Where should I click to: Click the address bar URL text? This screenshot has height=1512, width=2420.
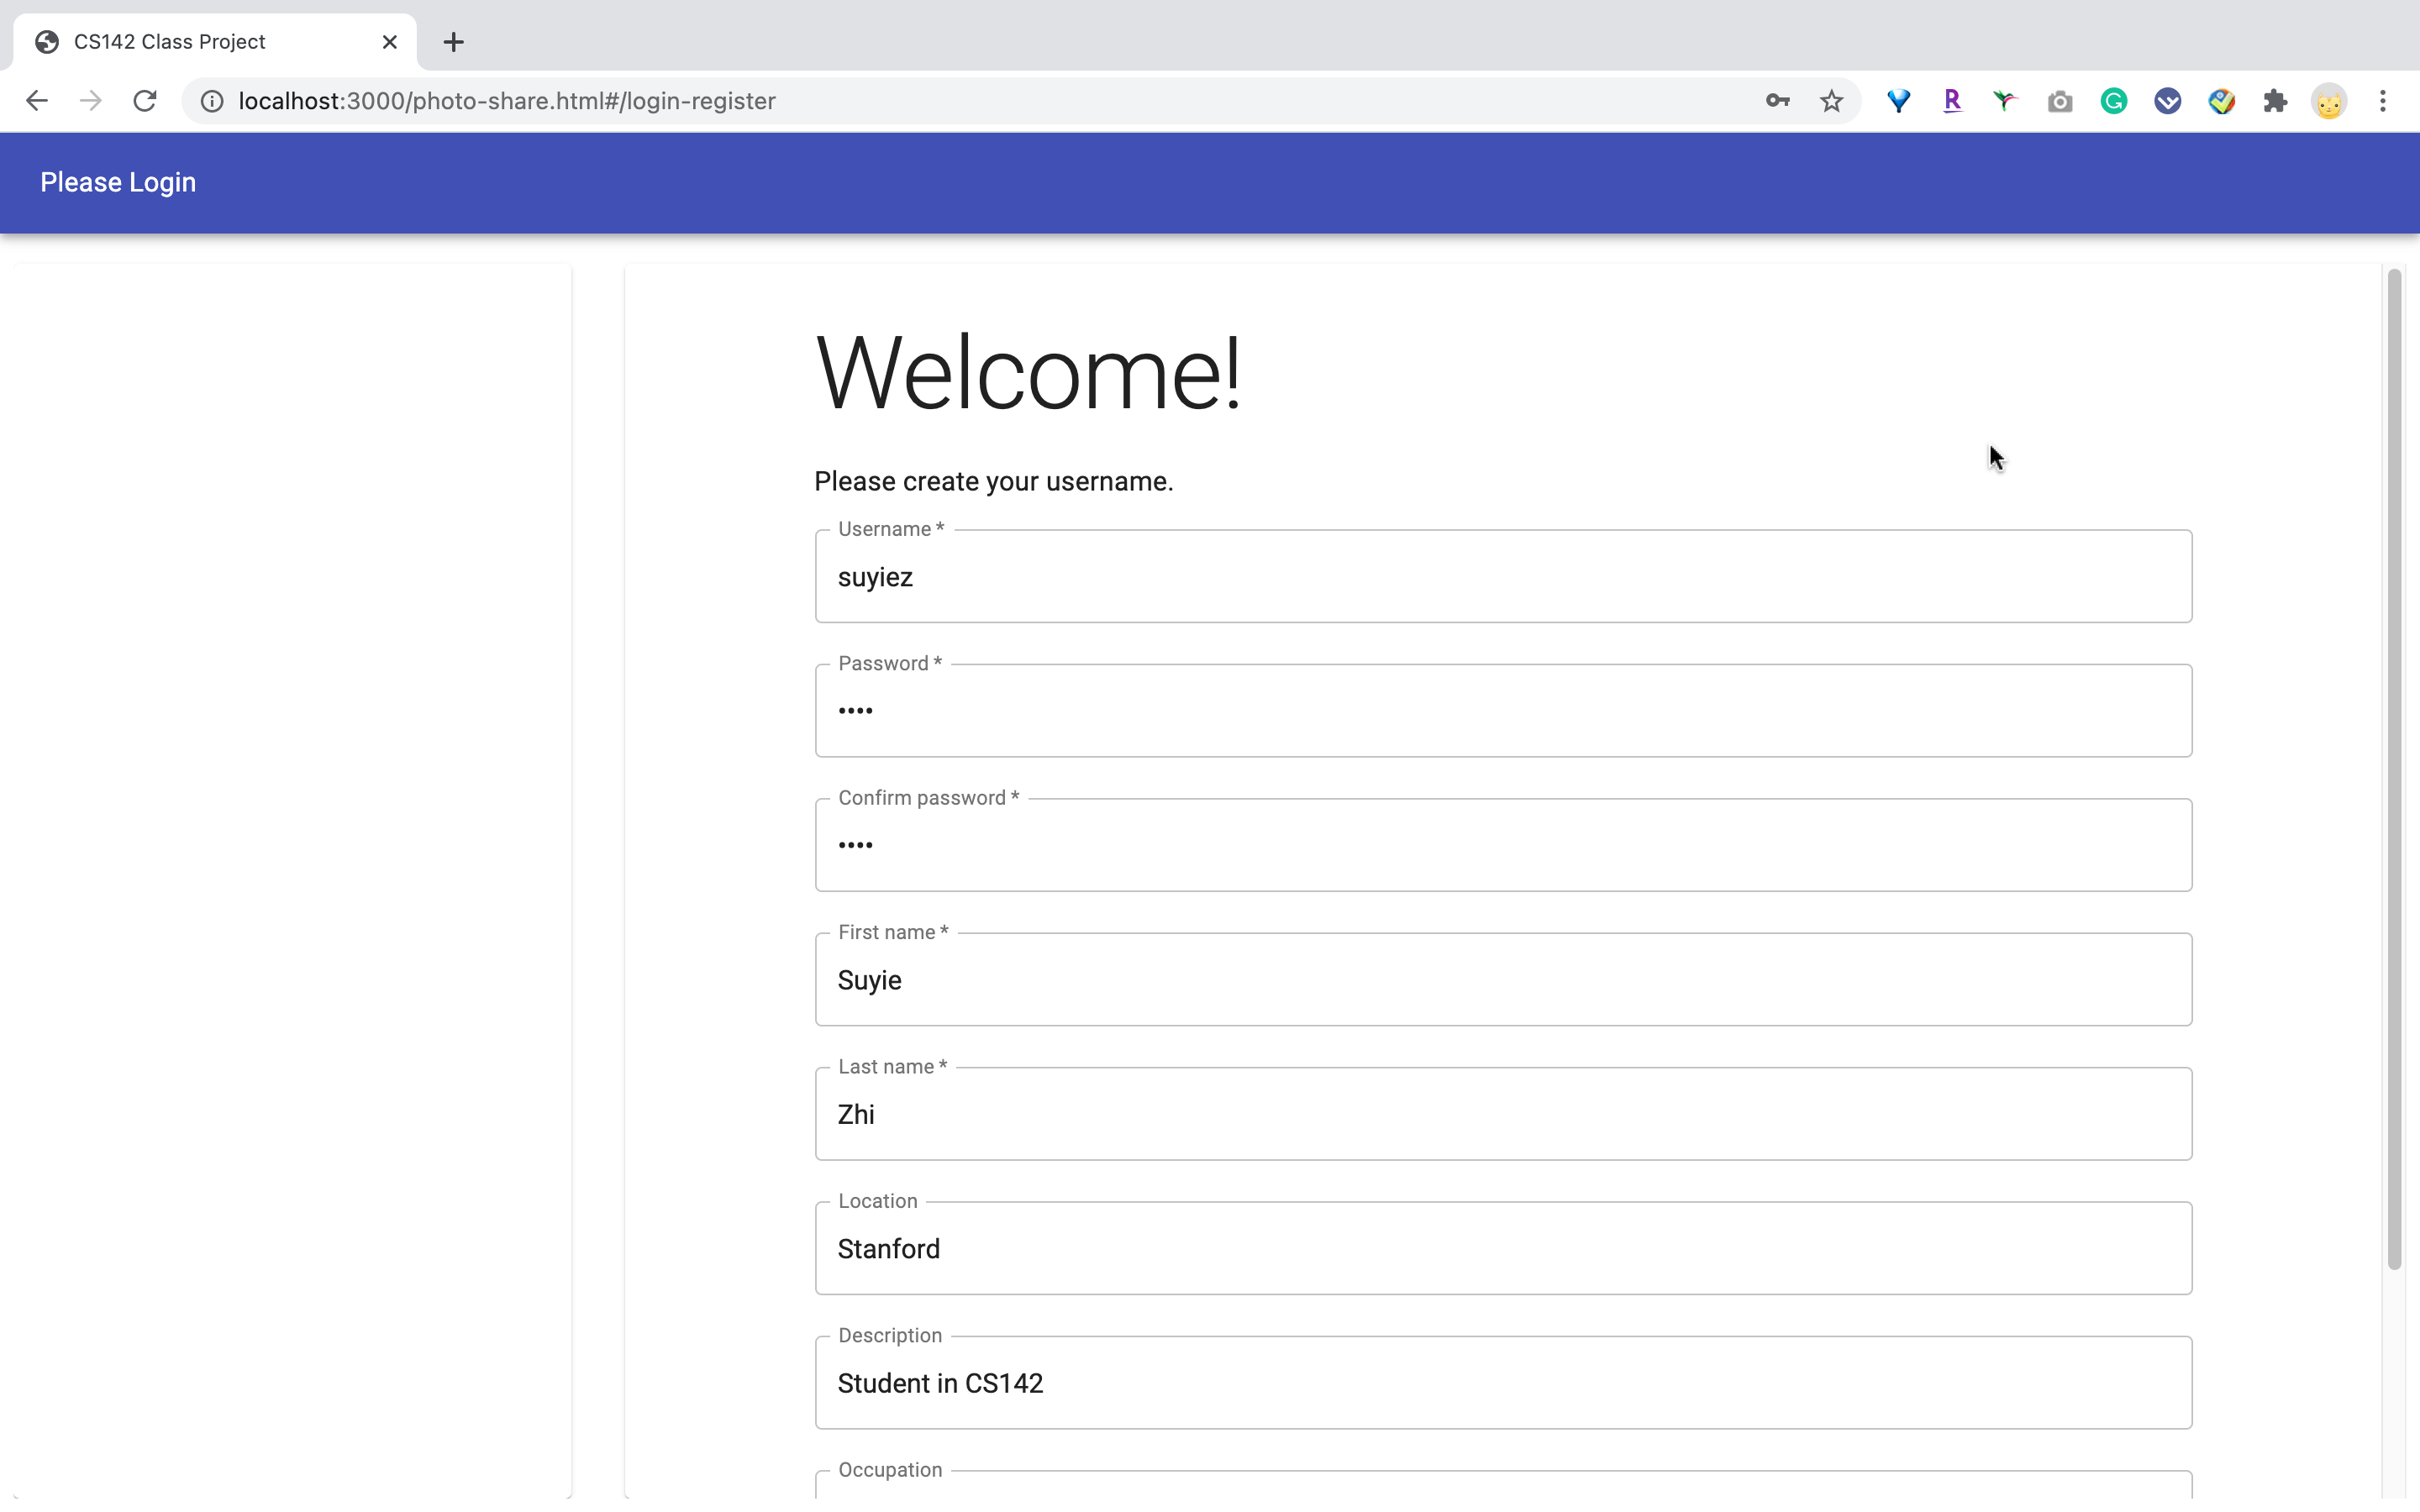[508, 101]
